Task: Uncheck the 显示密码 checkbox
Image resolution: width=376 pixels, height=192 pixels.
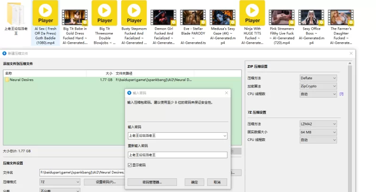Action: [130, 165]
